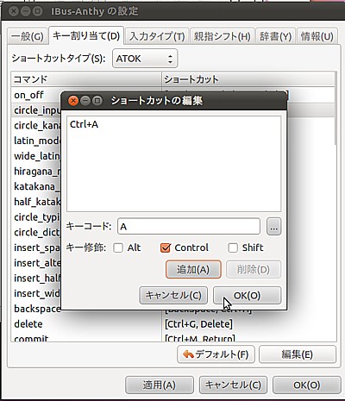Click OK(O) at bottom of settings window
The image size is (345, 401).
tap(306, 385)
